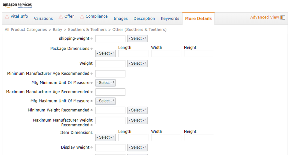Open the Package Dimensions unit dropdown
Image resolution: width=293 pixels, height=155 pixels.
coord(105,53)
